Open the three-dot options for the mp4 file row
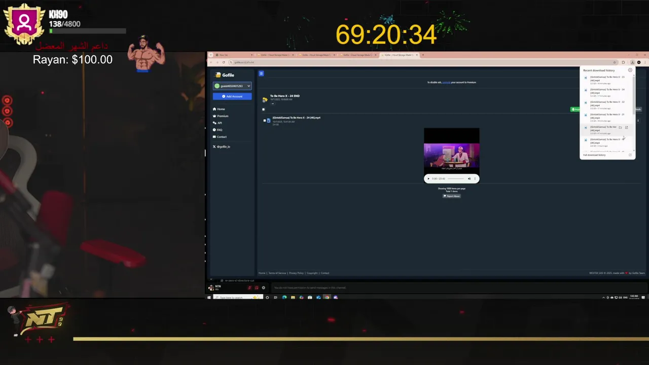Image resolution: width=649 pixels, height=365 pixels. coord(638,121)
